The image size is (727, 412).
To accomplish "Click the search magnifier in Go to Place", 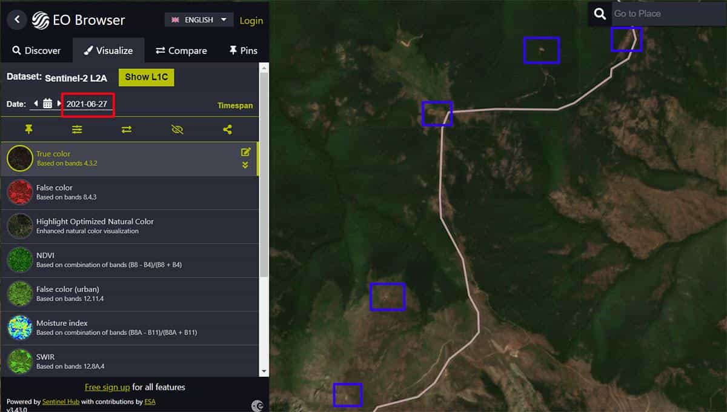I will point(600,14).
